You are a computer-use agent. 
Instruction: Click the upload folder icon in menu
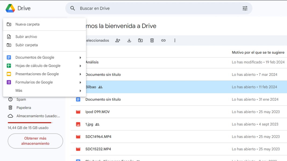point(9,45)
